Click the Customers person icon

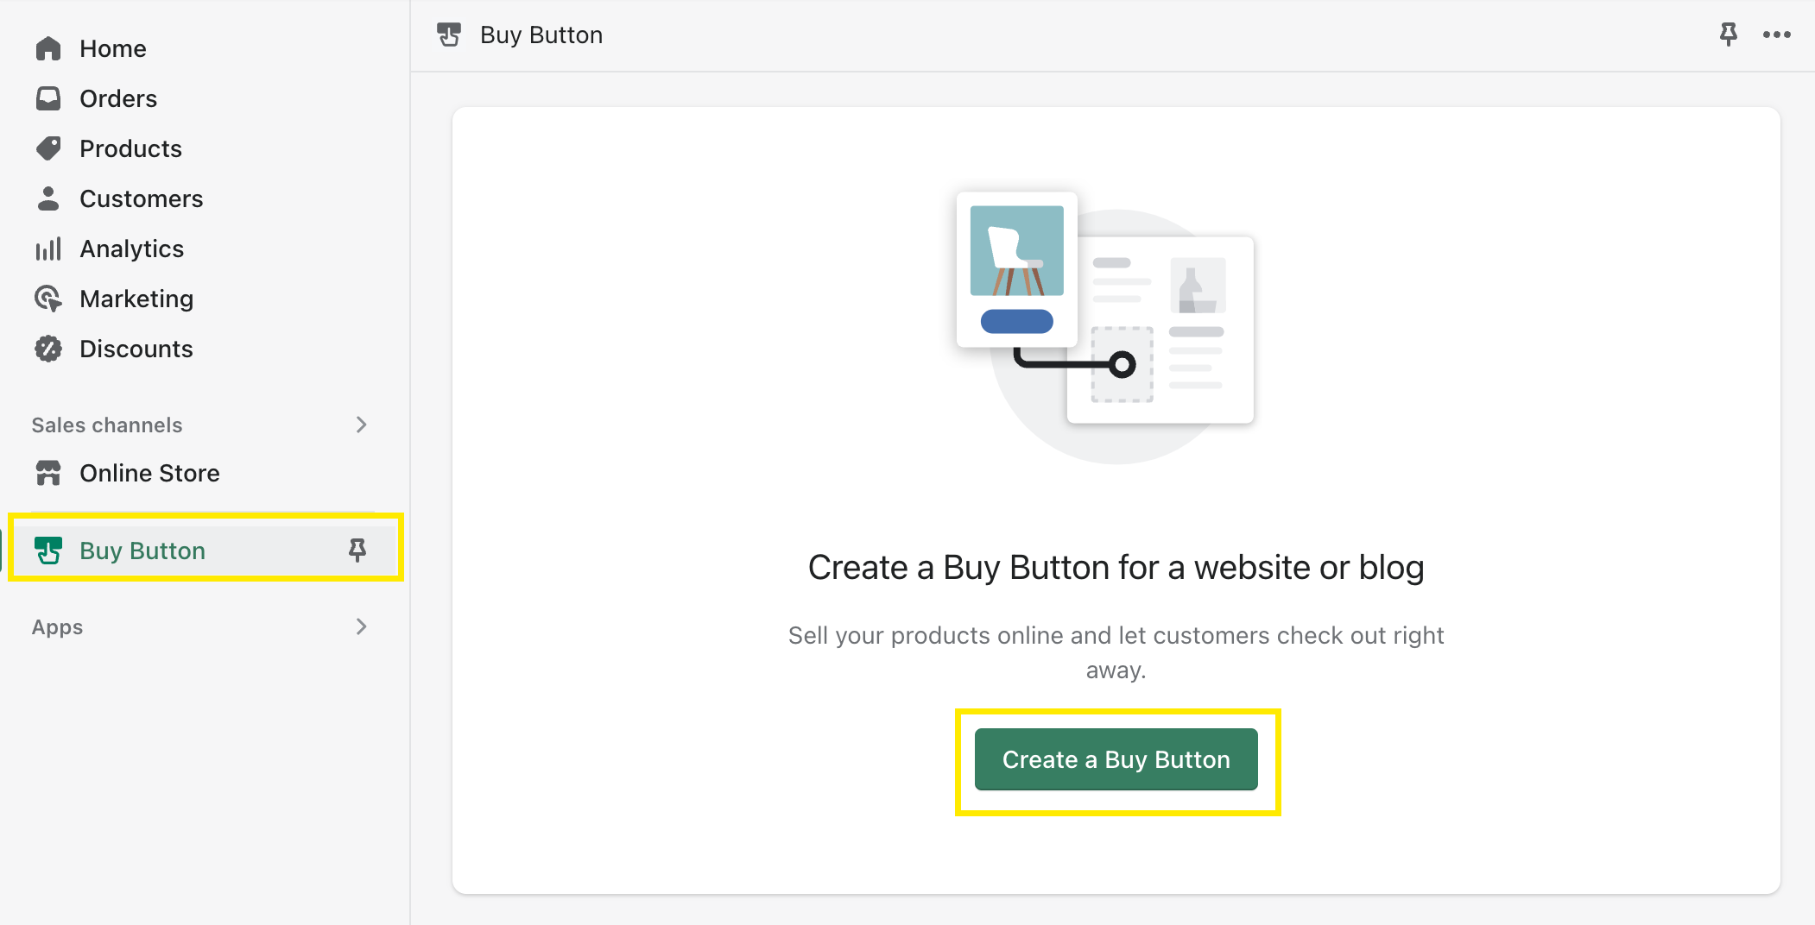pyautogui.click(x=48, y=198)
